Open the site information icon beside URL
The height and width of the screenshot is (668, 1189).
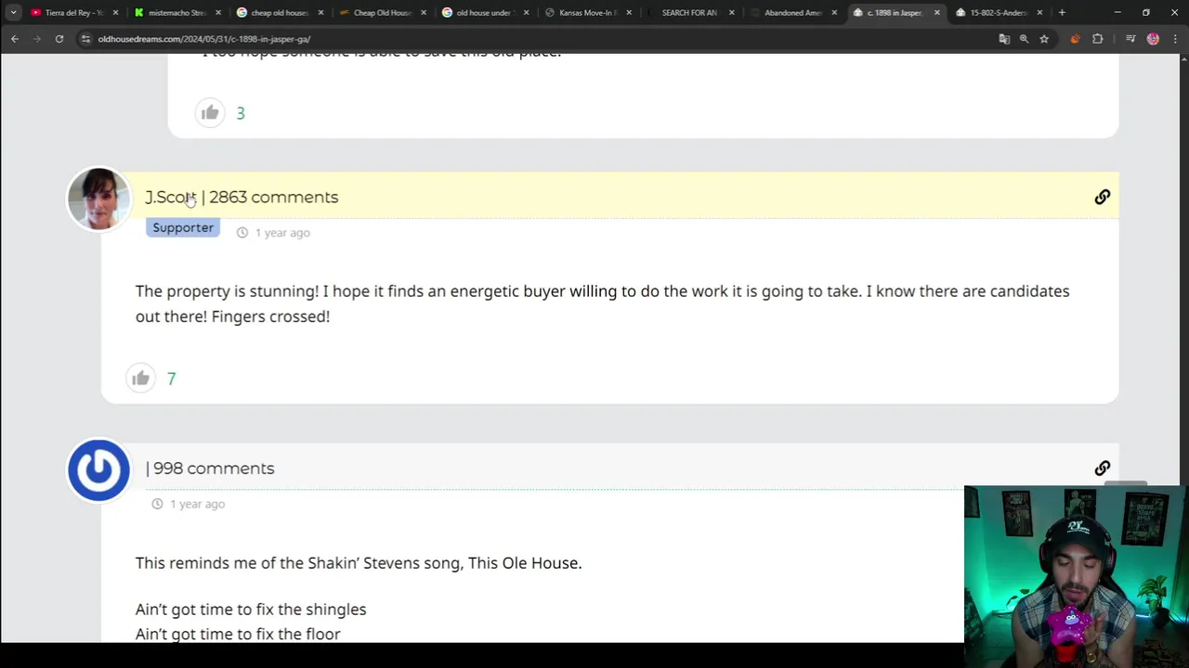(85, 39)
